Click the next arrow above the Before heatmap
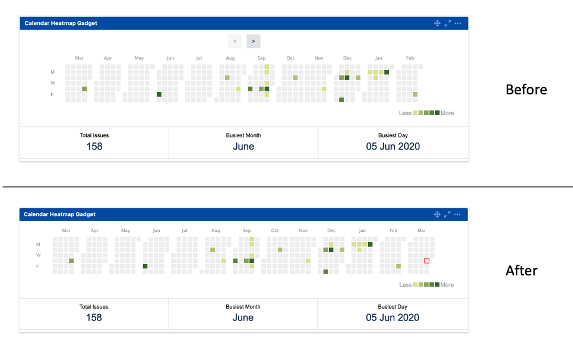This screenshot has width=573, height=349. [253, 41]
